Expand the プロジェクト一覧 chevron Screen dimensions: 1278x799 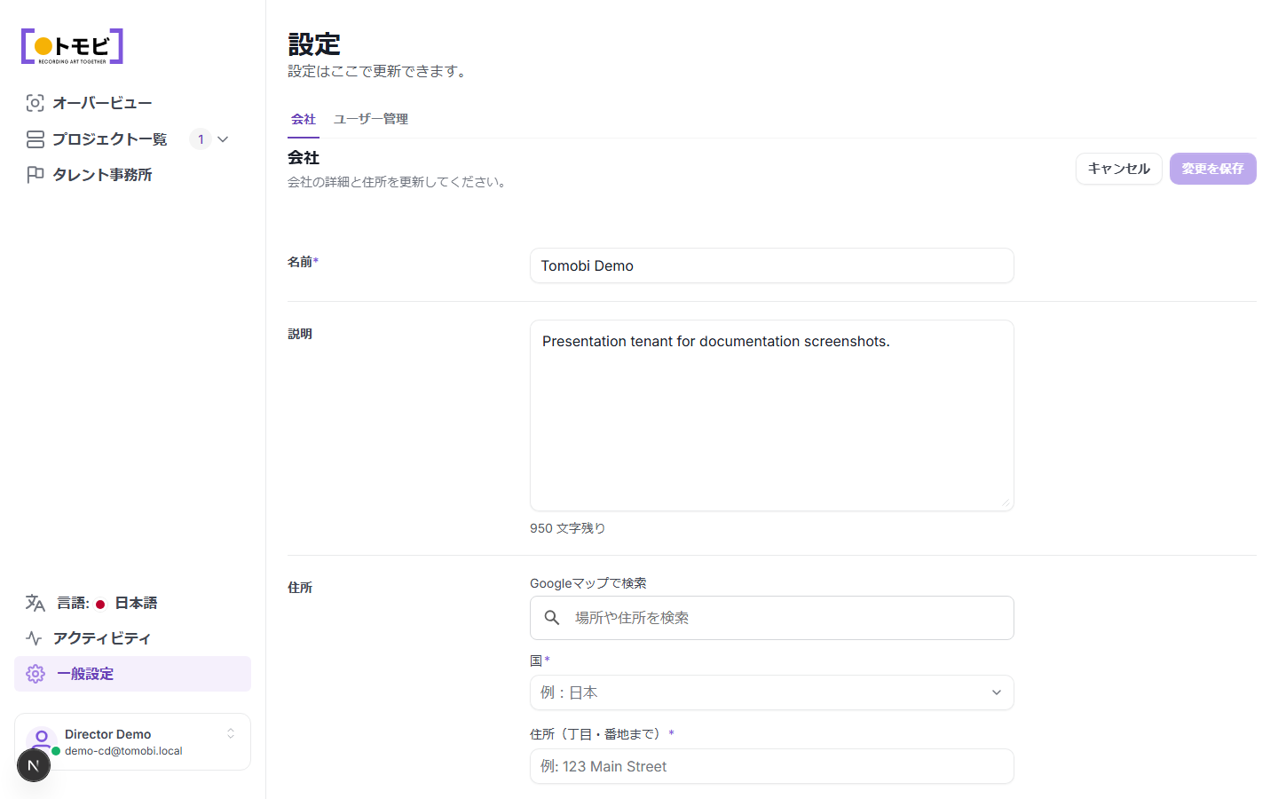pyautogui.click(x=223, y=139)
